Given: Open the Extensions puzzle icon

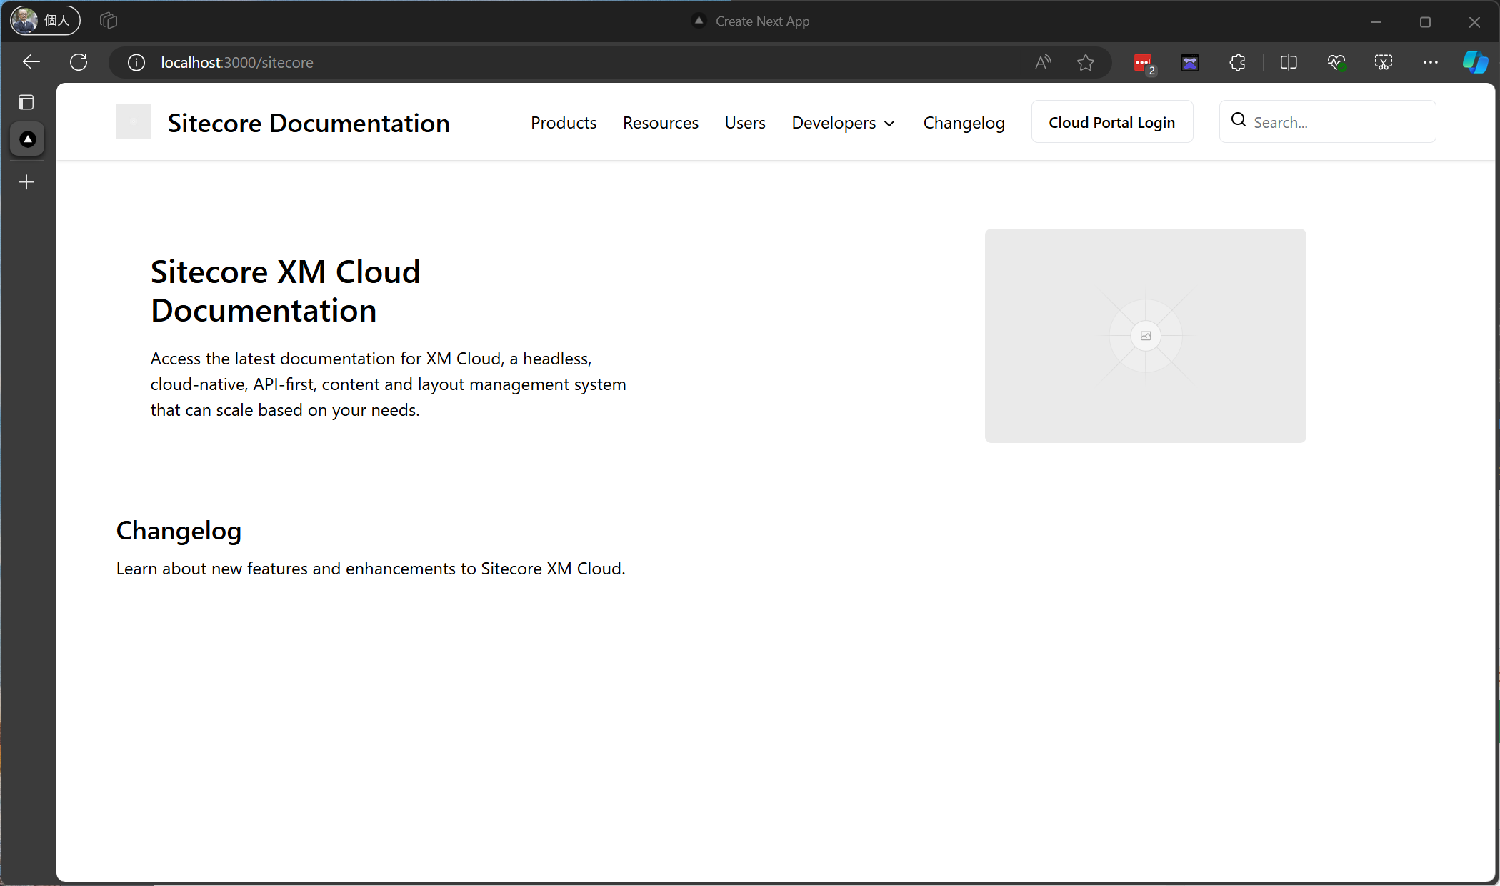Looking at the screenshot, I should (1237, 63).
